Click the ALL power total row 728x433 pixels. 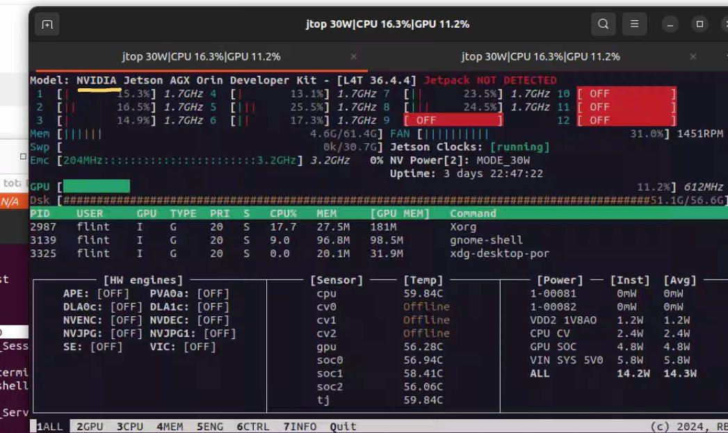(613, 374)
